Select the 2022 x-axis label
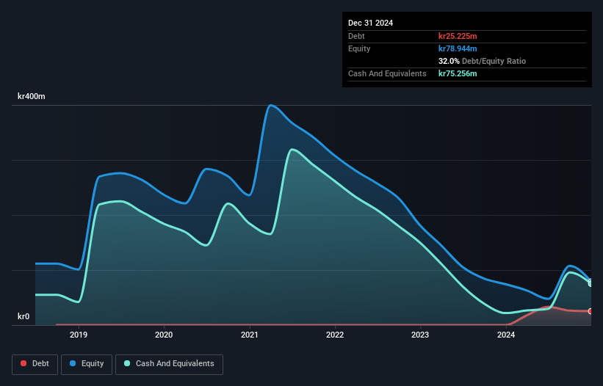The image size is (603, 386). tap(335, 335)
